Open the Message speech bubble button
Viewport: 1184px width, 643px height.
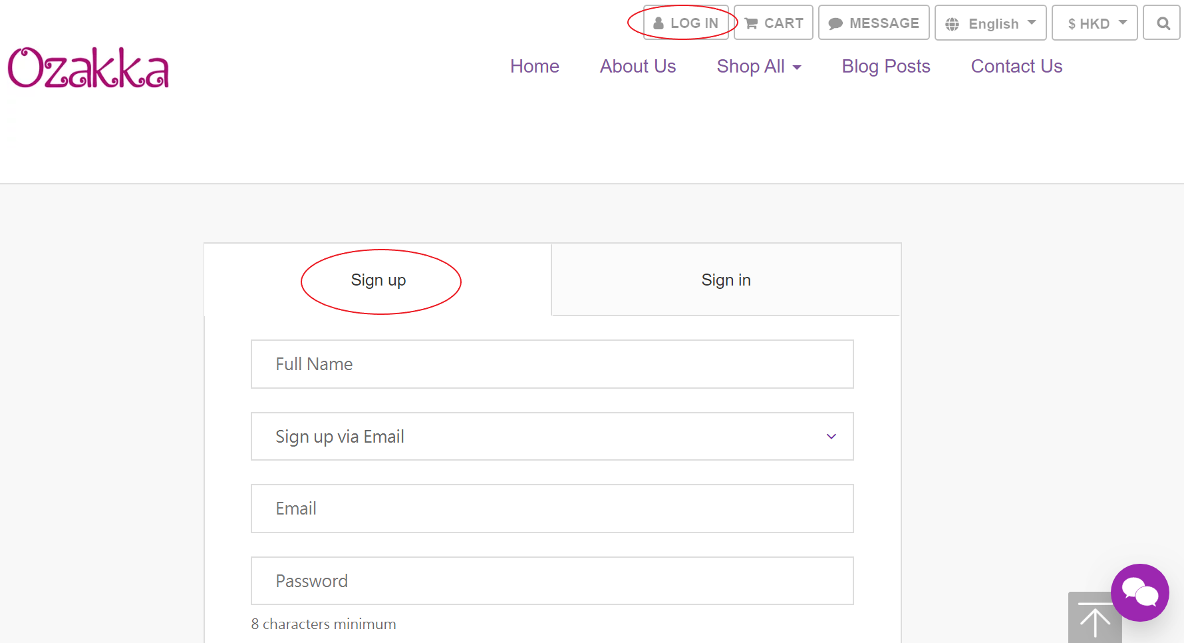[873, 23]
